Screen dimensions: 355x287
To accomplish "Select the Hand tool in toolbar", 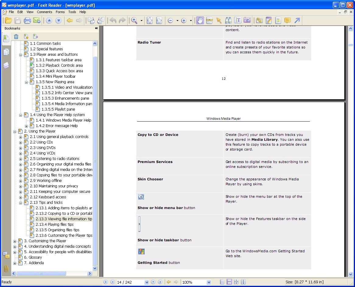I will (200, 20).
